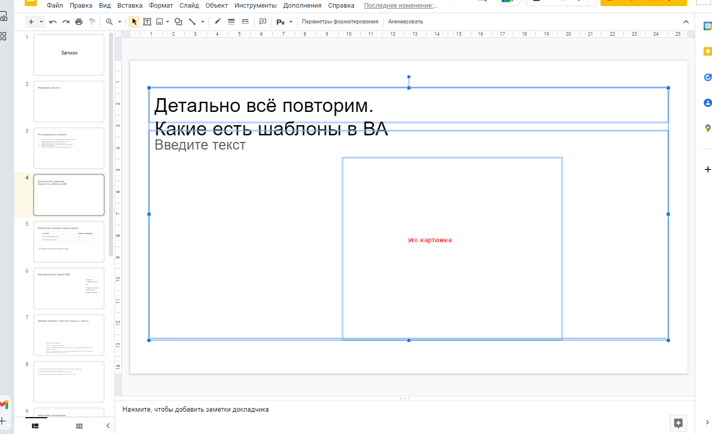Open the border weight options
Image resolution: width=712 pixels, height=434 pixels.
(231, 22)
